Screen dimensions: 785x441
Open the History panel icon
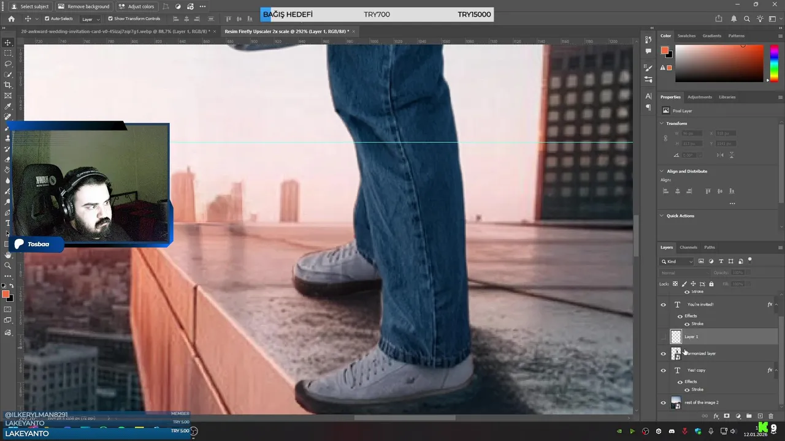click(x=648, y=39)
